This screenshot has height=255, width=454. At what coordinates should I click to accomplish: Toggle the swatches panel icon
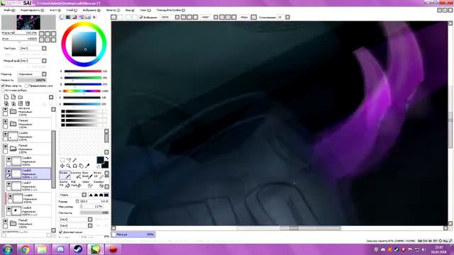pyautogui.click(x=88, y=17)
